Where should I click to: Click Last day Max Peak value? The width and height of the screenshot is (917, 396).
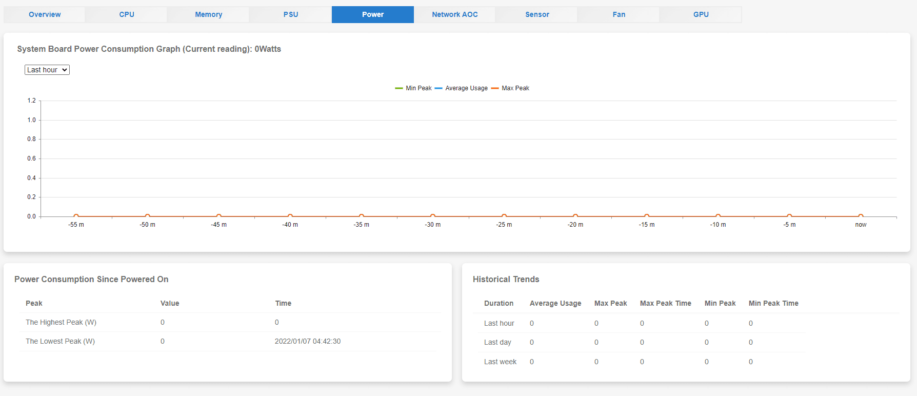coord(596,342)
